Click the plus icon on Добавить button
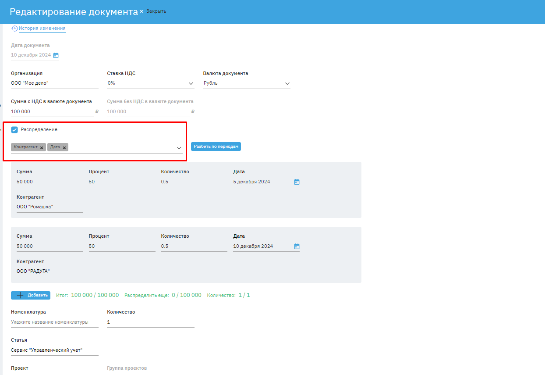 [20, 295]
